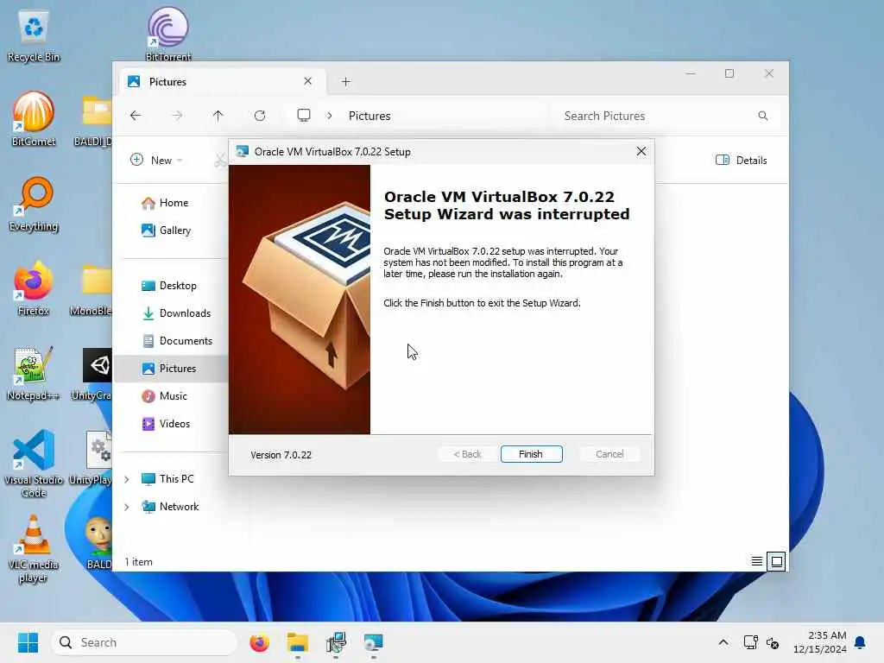Switch to VirtualBox Setup taskbar icon
Image resolution: width=884 pixels, height=663 pixels.
click(x=373, y=642)
